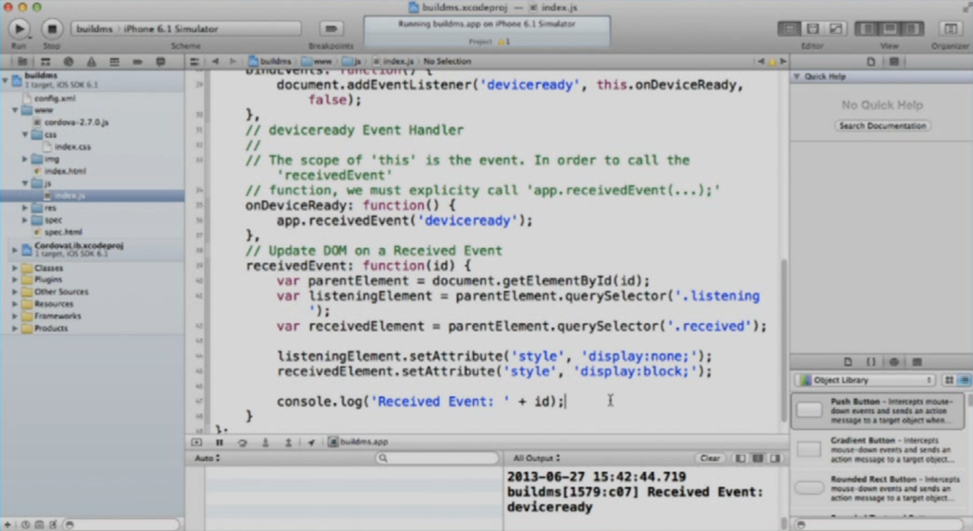Click the Step Into debug icon

point(265,443)
